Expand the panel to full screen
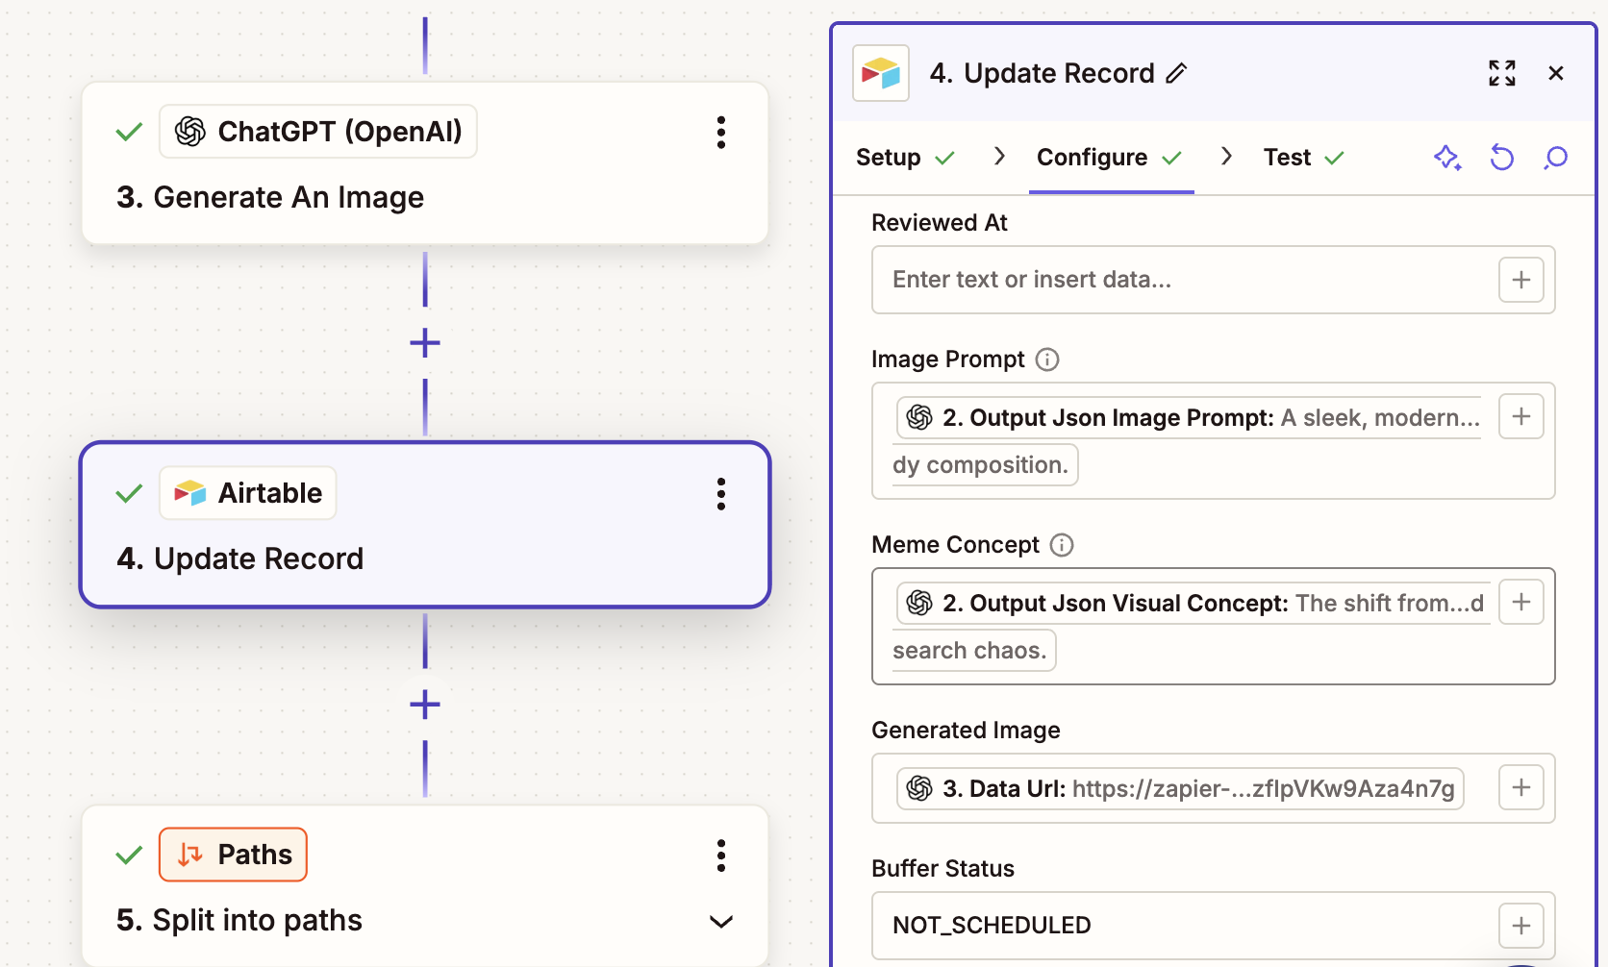The width and height of the screenshot is (1608, 967). pyautogui.click(x=1502, y=73)
